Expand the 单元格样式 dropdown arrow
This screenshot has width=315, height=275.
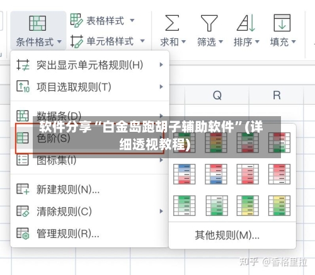(142, 41)
